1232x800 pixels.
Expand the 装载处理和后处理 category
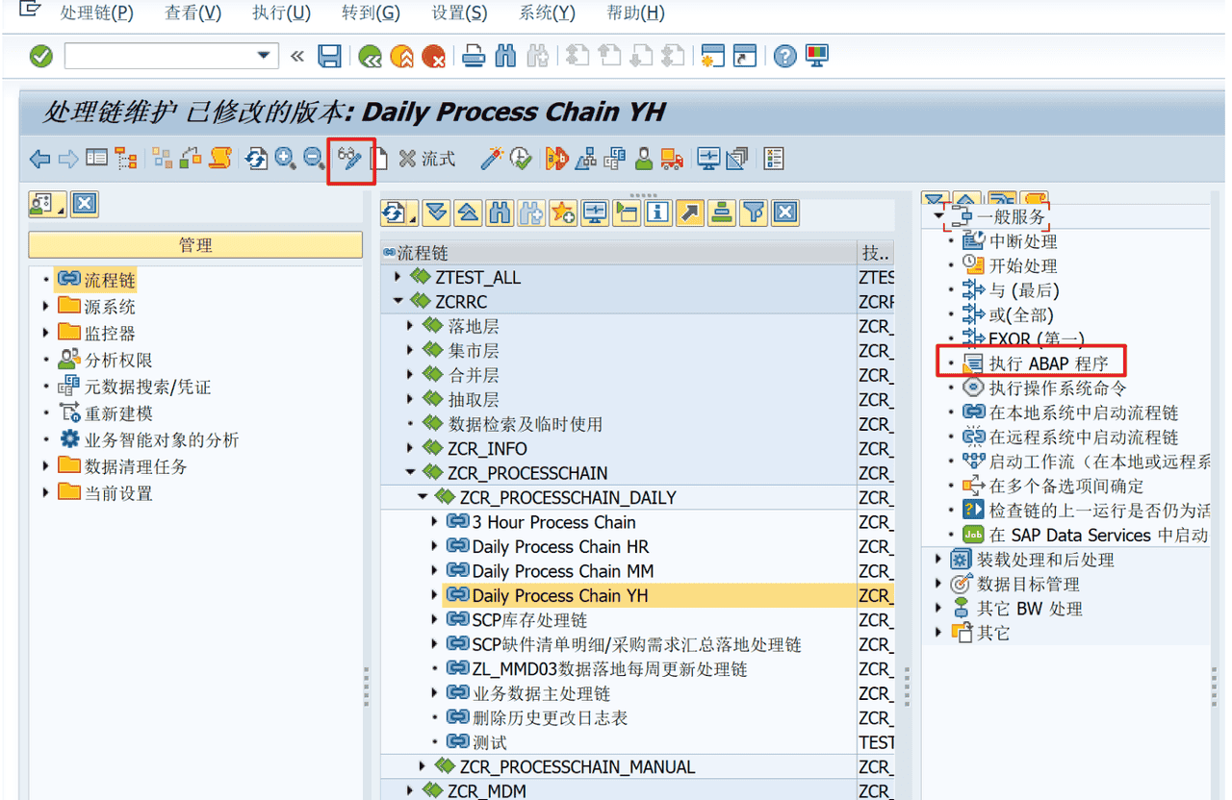tap(939, 560)
